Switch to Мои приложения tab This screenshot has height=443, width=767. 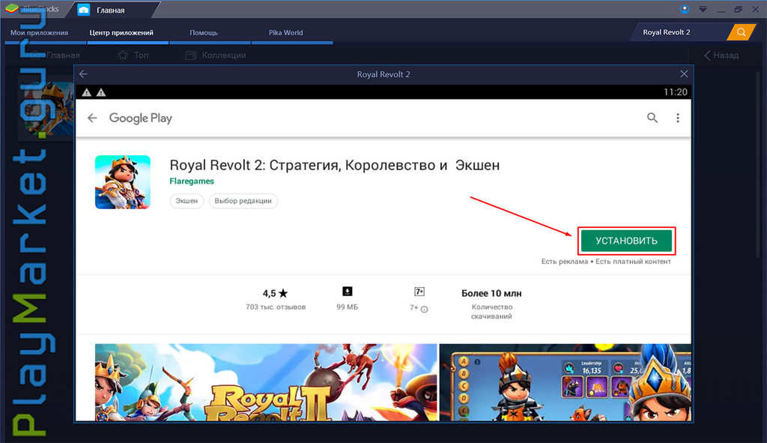coord(39,33)
